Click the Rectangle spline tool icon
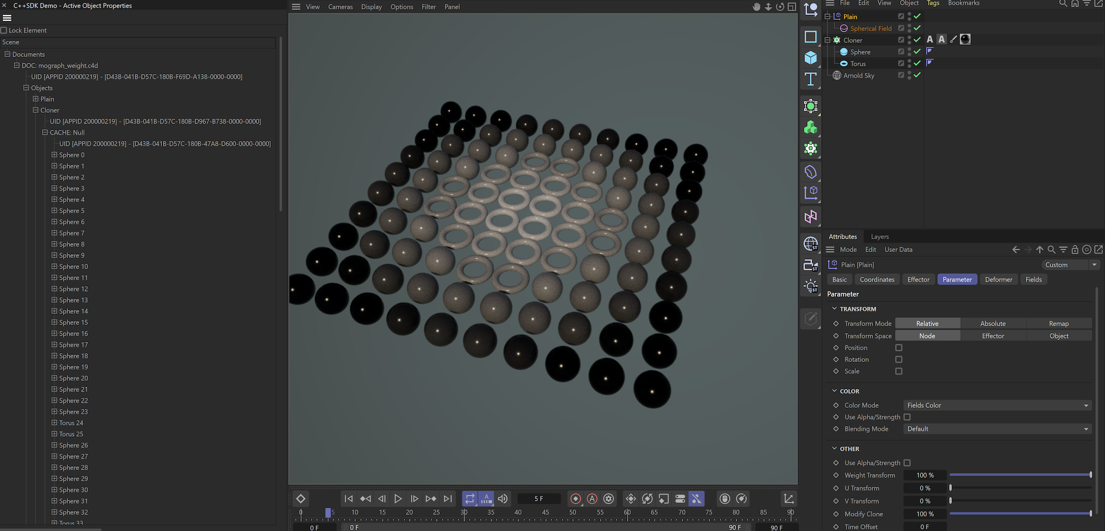The width and height of the screenshot is (1105, 531). 811,36
